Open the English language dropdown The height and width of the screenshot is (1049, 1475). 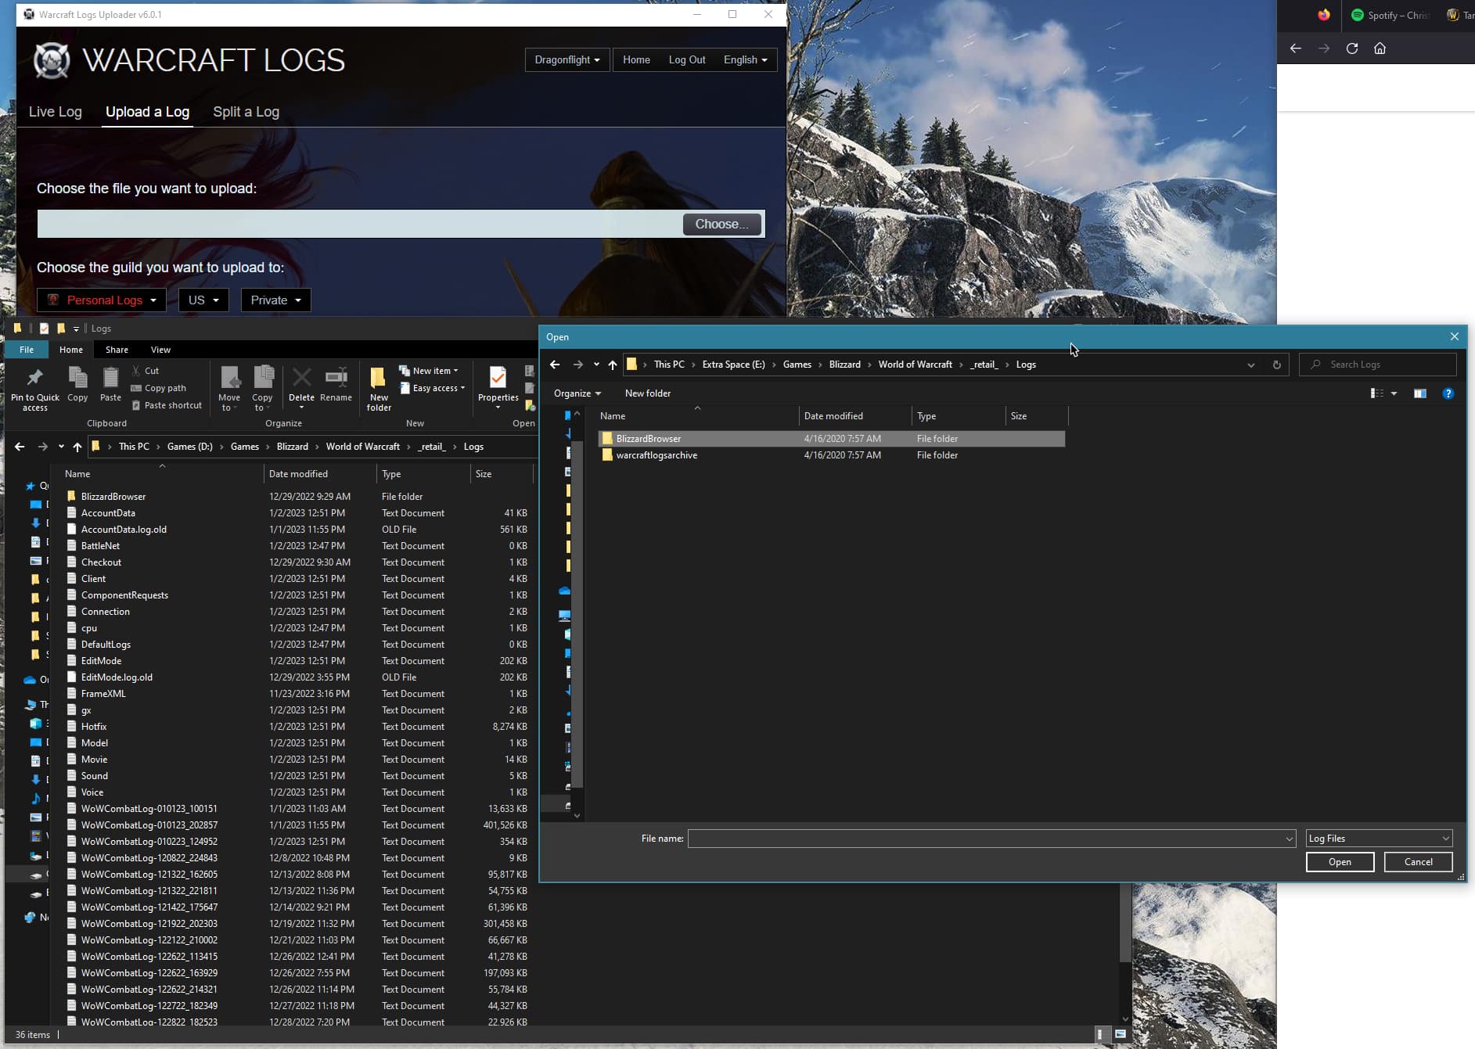(745, 59)
